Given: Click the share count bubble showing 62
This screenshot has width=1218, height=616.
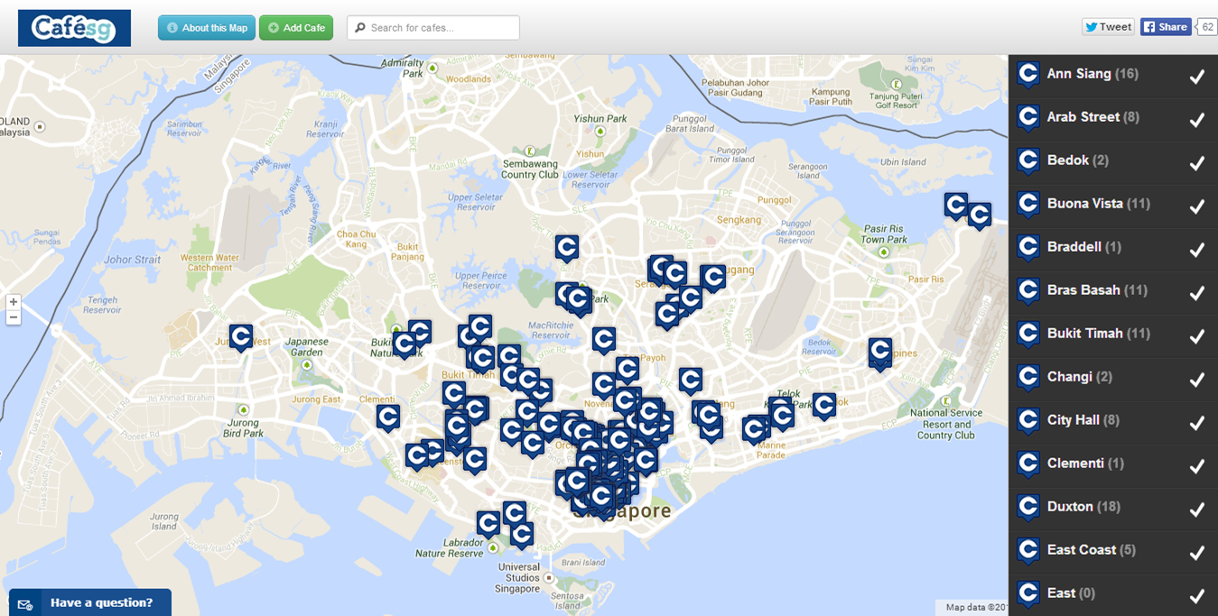Looking at the screenshot, I should (1208, 27).
